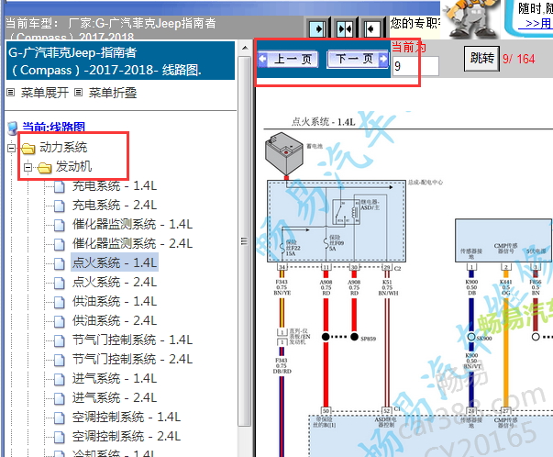
Task: Click page icon of 点火系统 - 1.4L
Action: 60,263
